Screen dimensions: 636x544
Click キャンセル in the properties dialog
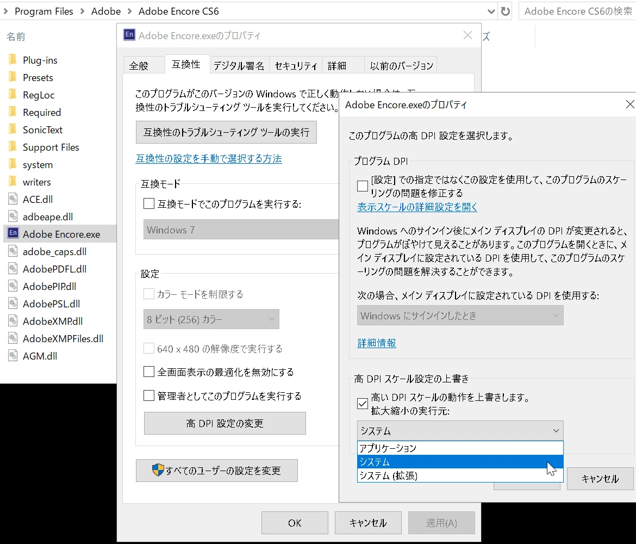tap(369, 523)
